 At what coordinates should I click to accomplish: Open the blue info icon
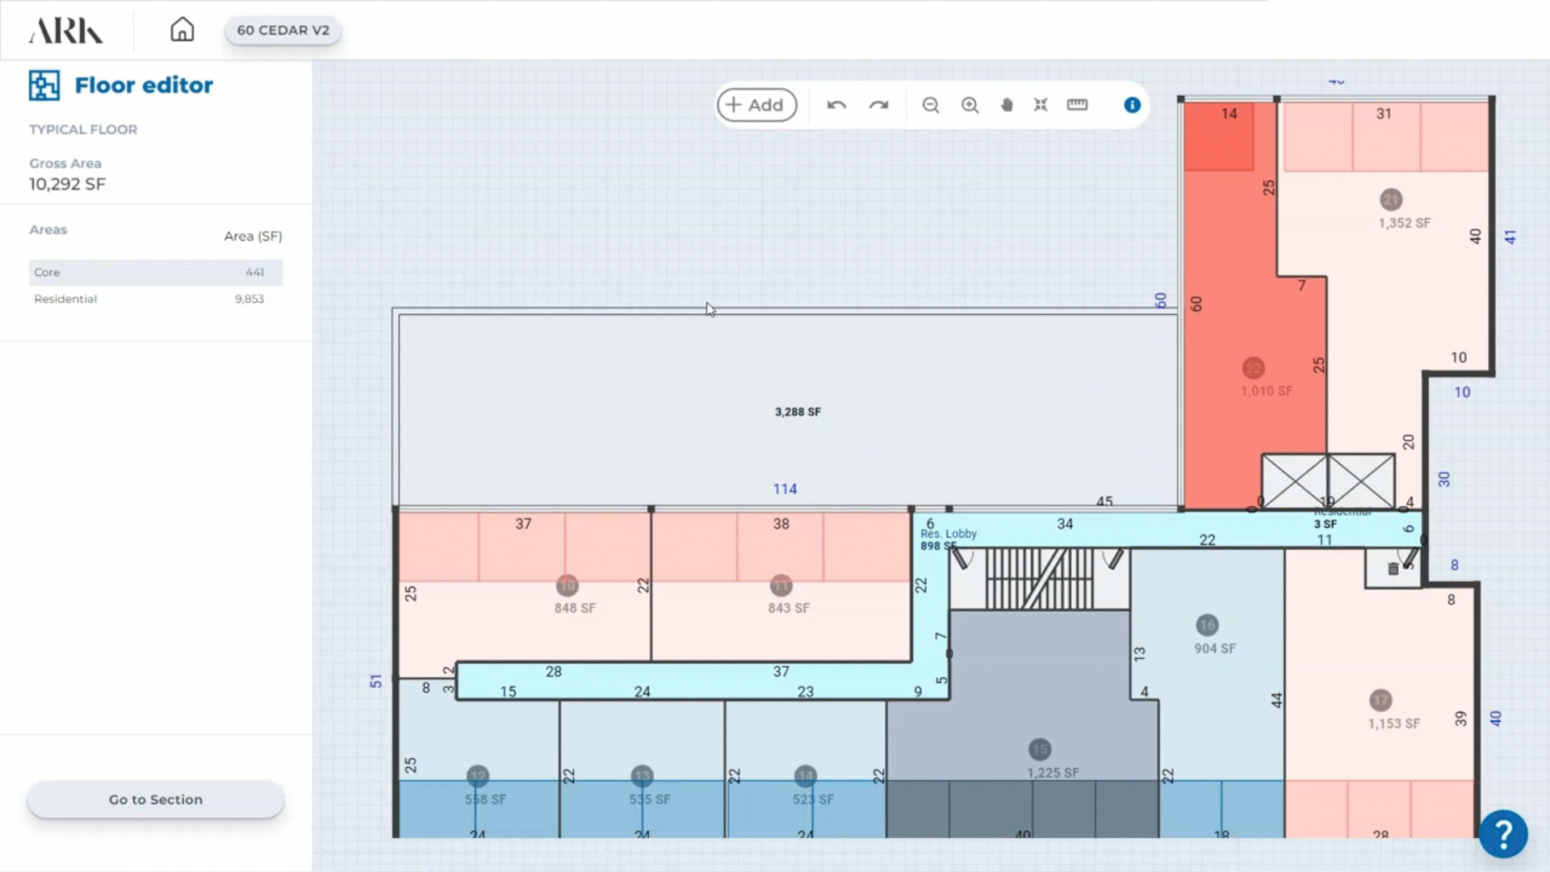1132,105
